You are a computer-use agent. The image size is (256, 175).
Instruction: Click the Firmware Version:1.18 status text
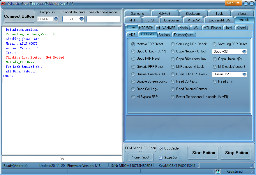[84, 165]
